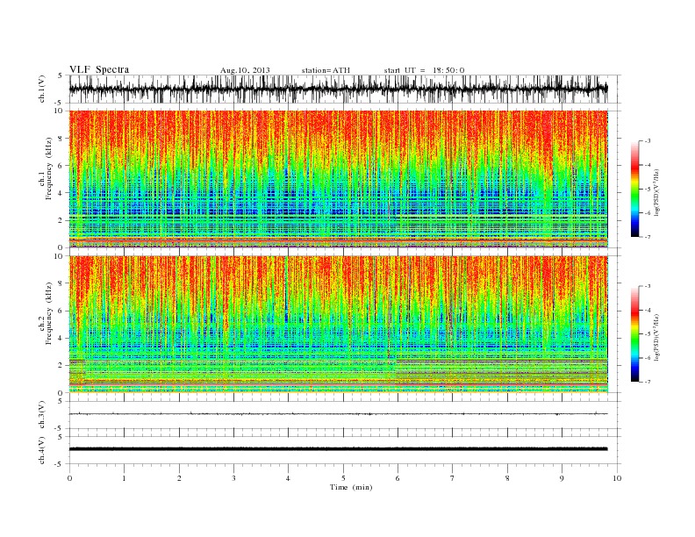The image size is (695, 537).
Task: Click the 'VLF Spectra' title text
Action: coord(99,69)
